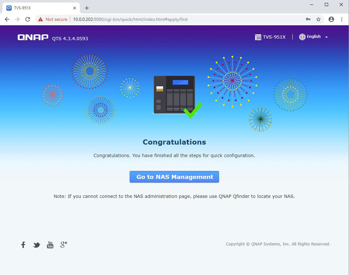Click the Qfinder note text
The height and width of the screenshot is (275, 349).
click(x=174, y=196)
